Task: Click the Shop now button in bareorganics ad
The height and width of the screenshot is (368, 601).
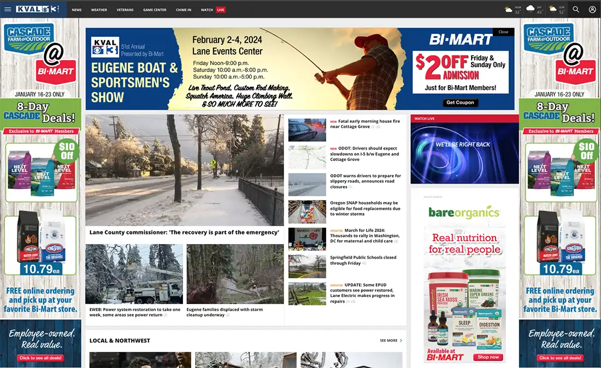Action: tap(487, 357)
